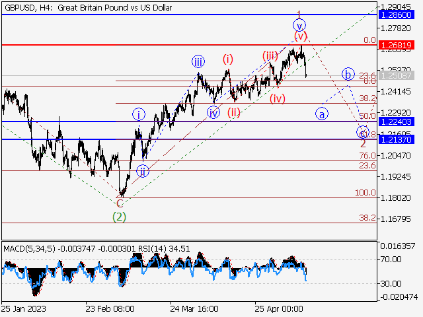Select the blue circled wave iii label

(198, 62)
